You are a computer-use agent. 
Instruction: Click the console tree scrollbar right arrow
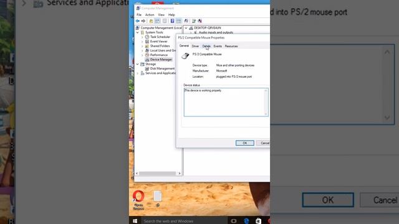[x=180, y=173]
